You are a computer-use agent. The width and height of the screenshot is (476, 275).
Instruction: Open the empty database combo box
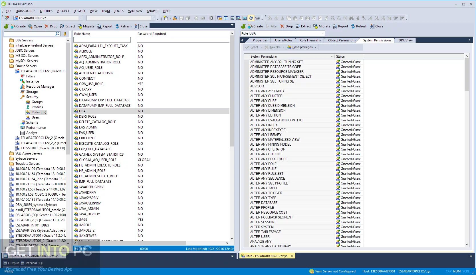point(153,18)
